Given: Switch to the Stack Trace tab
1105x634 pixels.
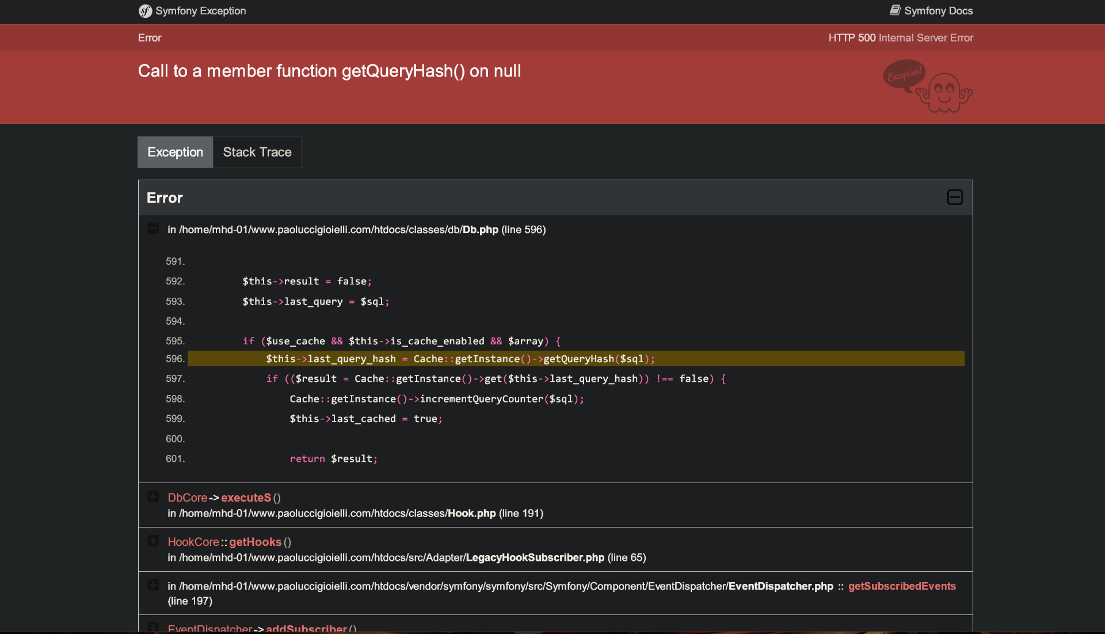Looking at the screenshot, I should click(257, 152).
